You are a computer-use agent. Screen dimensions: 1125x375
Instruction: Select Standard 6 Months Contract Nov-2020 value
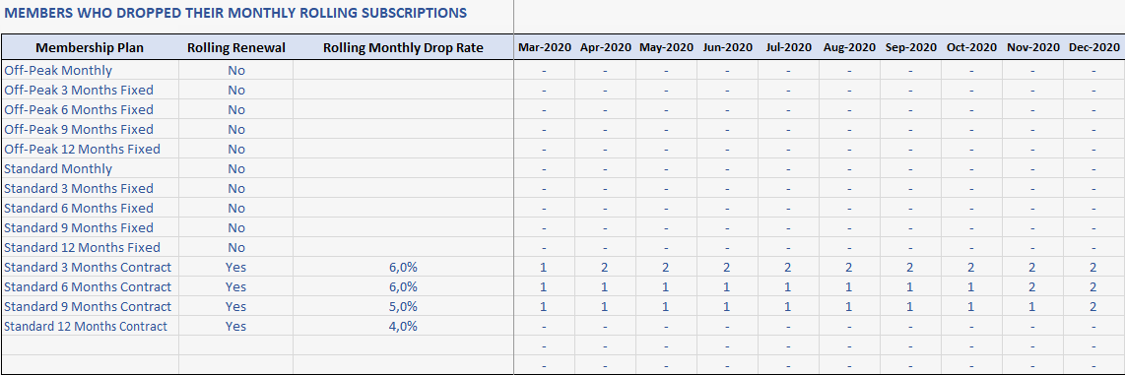click(1032, 286)
